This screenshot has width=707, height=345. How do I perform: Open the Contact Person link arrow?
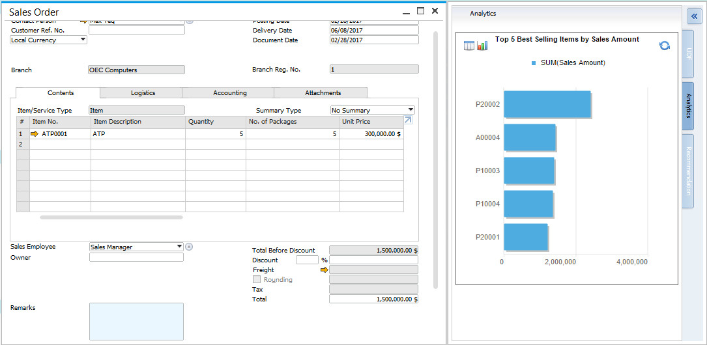pyautogui.click(x=83, y=21)
